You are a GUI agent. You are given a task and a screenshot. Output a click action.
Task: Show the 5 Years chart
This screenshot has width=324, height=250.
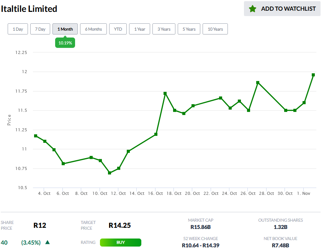[x=189, y=29]
